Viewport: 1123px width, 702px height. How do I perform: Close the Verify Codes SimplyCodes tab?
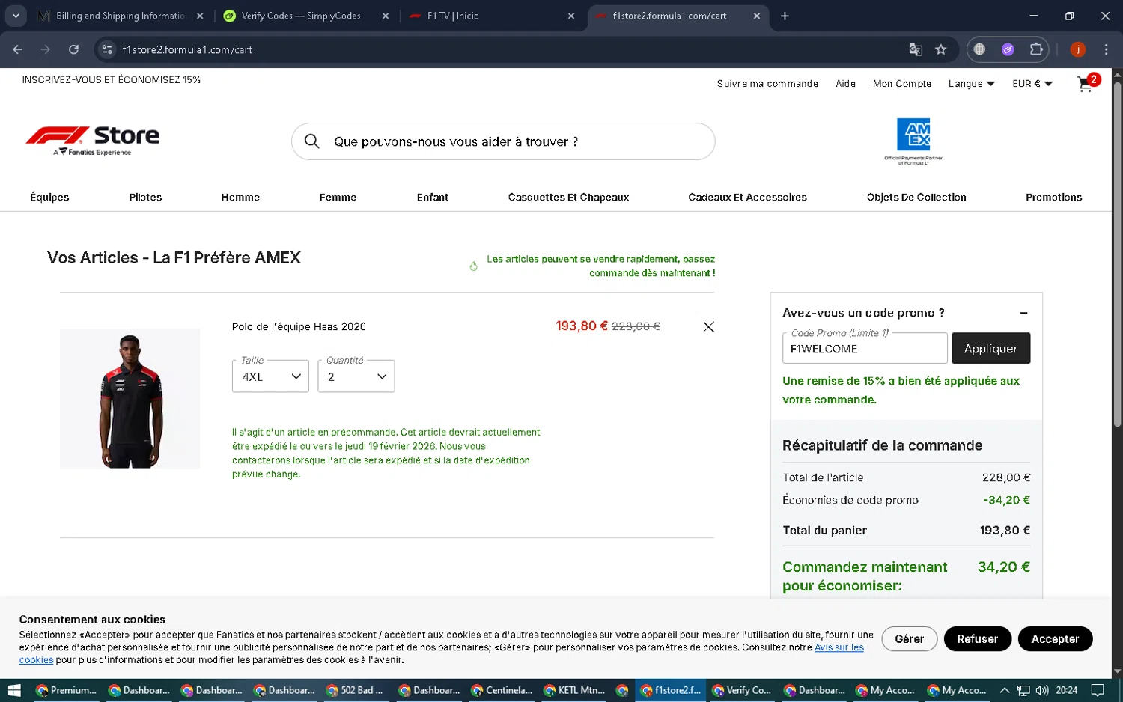pos(386,16)
